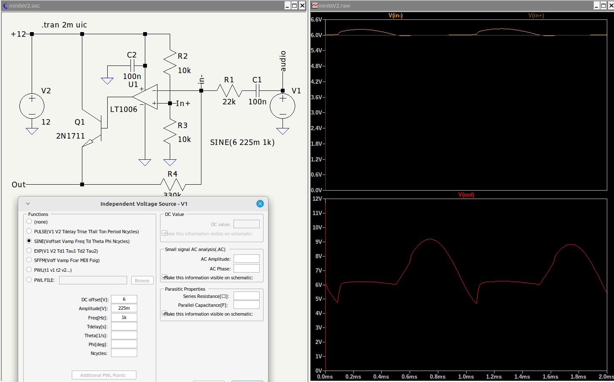The width and height of the screenshot is (614, 382).
Task: Close the Independent Voltage Source dialog
Action: (260, 204)
